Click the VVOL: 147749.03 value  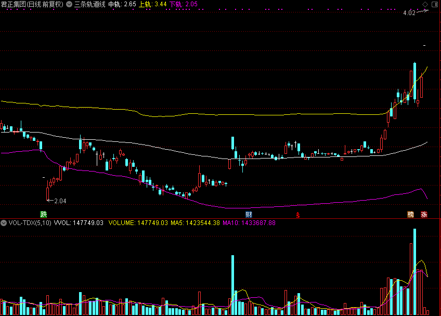tap(79, 223)
